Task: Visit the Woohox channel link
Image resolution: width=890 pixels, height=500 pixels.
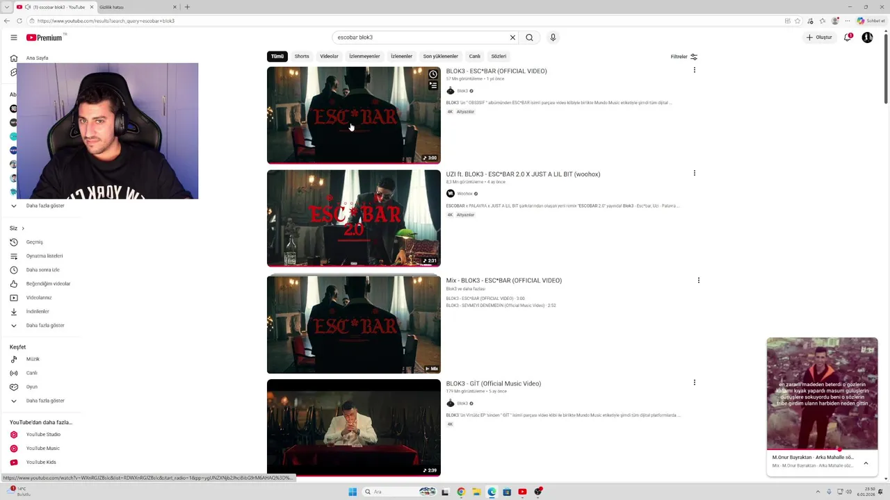Action: click(x=464, y=194)
